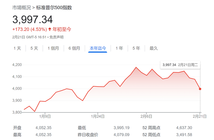This screenshot has height=140, width=214.
Task: Click the 2月6日 x-axis date label
Action: point(146,116)
